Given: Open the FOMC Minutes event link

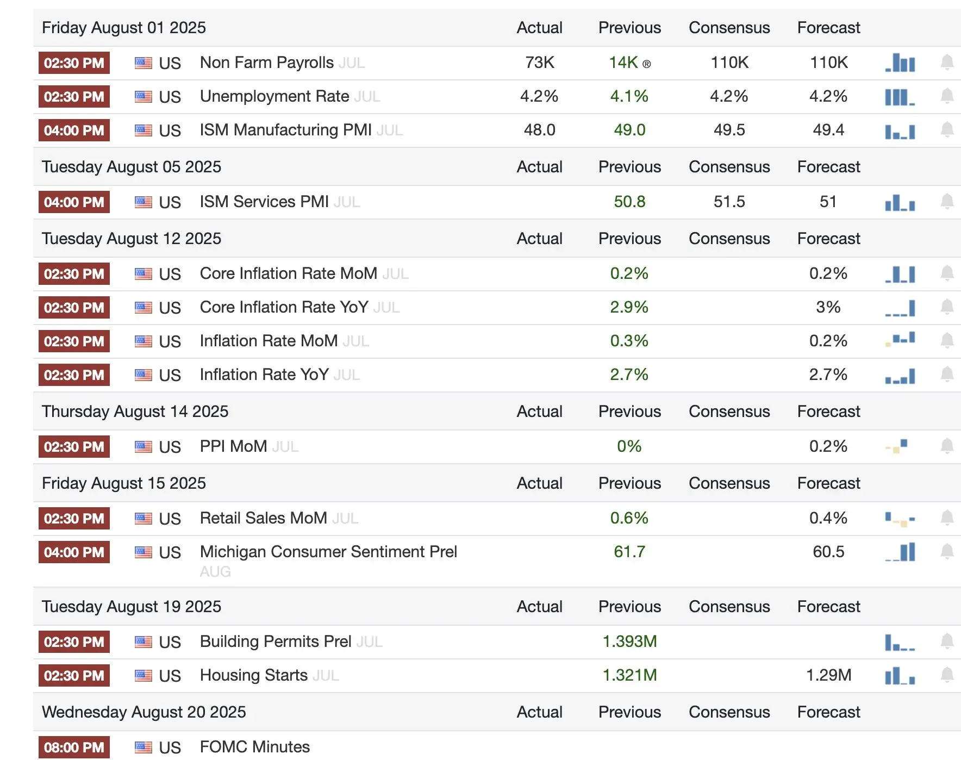Looking at the screenshot, I should (x=254, y=747).
